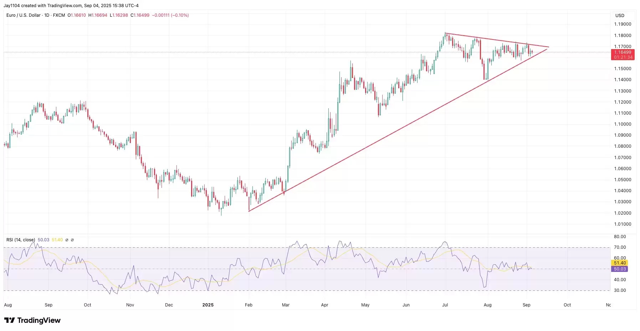
Task: Click the purple 50.03 RSI axis tag
Action: [x=620, y=269]
